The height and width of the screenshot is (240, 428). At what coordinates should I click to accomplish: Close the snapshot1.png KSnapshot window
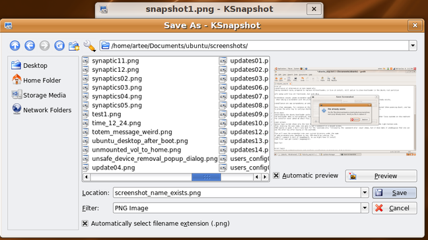click(314, 9)
